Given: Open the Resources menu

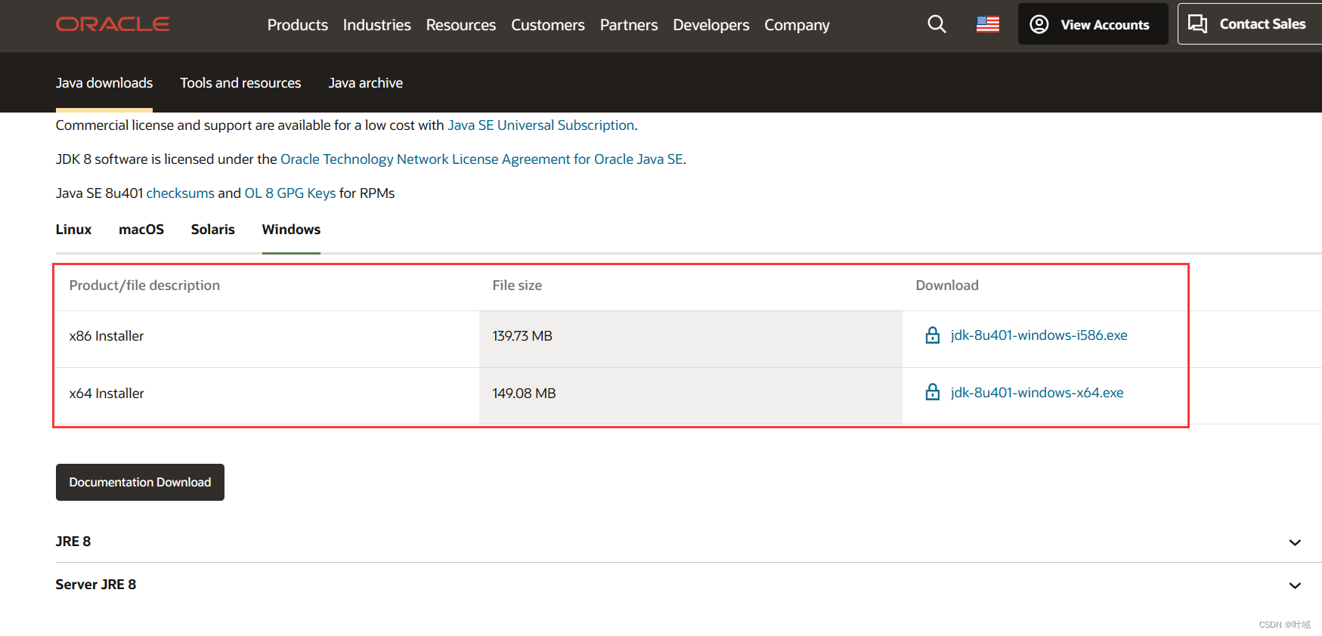Looking at the screenshot, I should click(461, 25).
